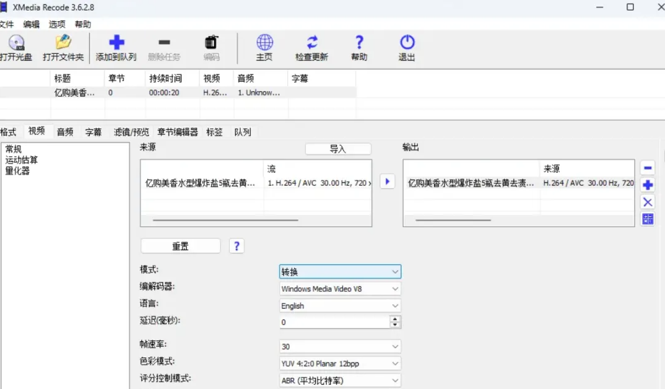Remove output stream with blue minus icon
Image resolution: width=665 pixels, height=389 pixels.
point(648,168)
